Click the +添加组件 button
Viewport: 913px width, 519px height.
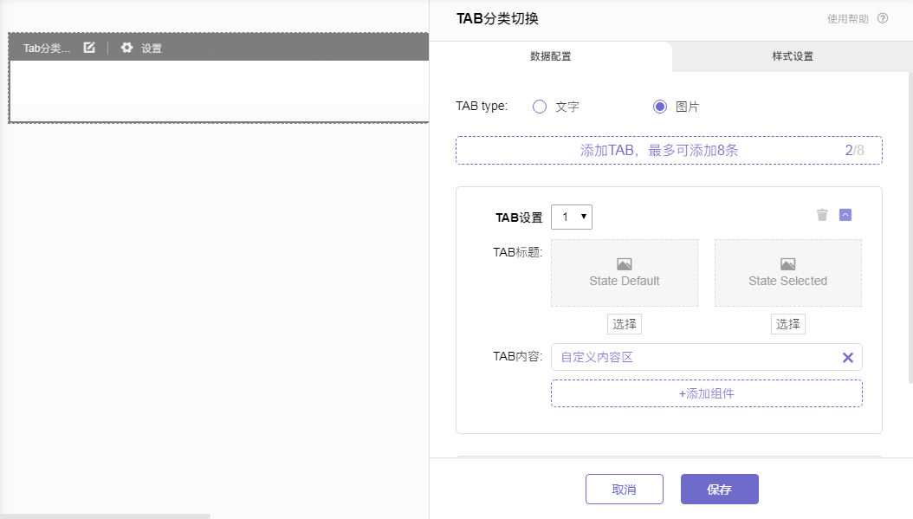[706, 393]
